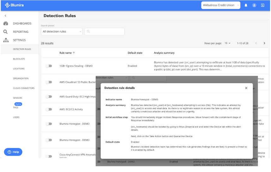The width and height of the screenshot is (271, 172).
Task: Click Indicator name value Blumira Honeypot - DEMO
Action: (x=144, y=100)
